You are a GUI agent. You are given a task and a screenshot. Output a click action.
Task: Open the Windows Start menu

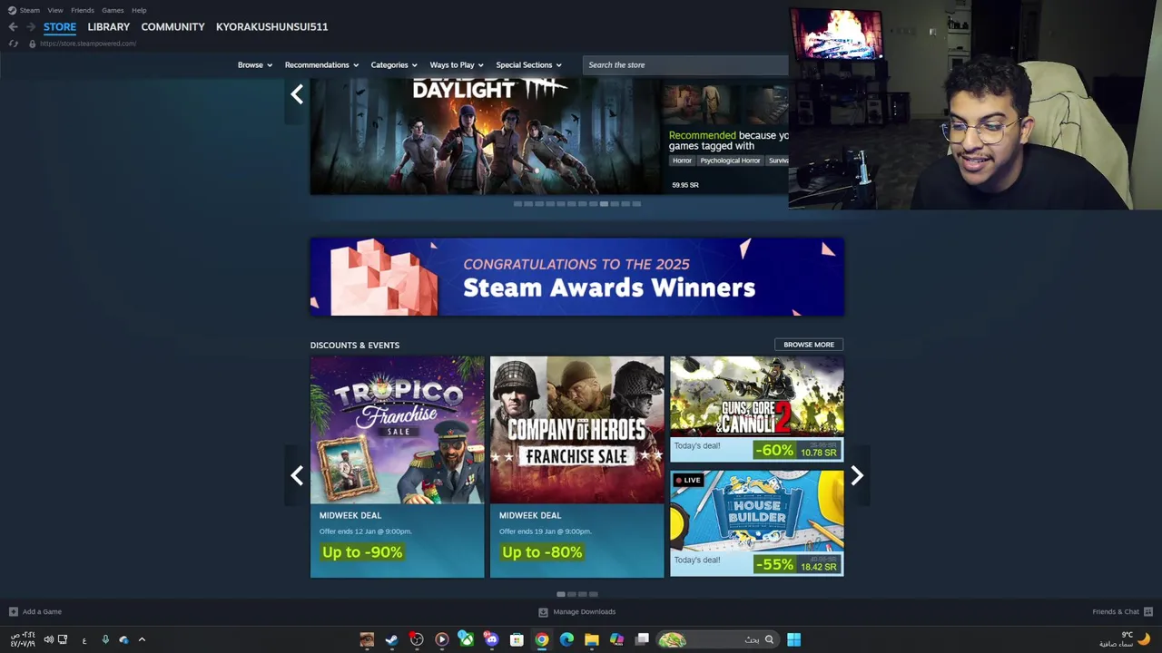pos(793,639)
